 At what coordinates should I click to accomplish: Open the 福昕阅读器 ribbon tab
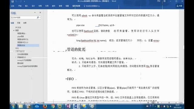tap(76, 6)
